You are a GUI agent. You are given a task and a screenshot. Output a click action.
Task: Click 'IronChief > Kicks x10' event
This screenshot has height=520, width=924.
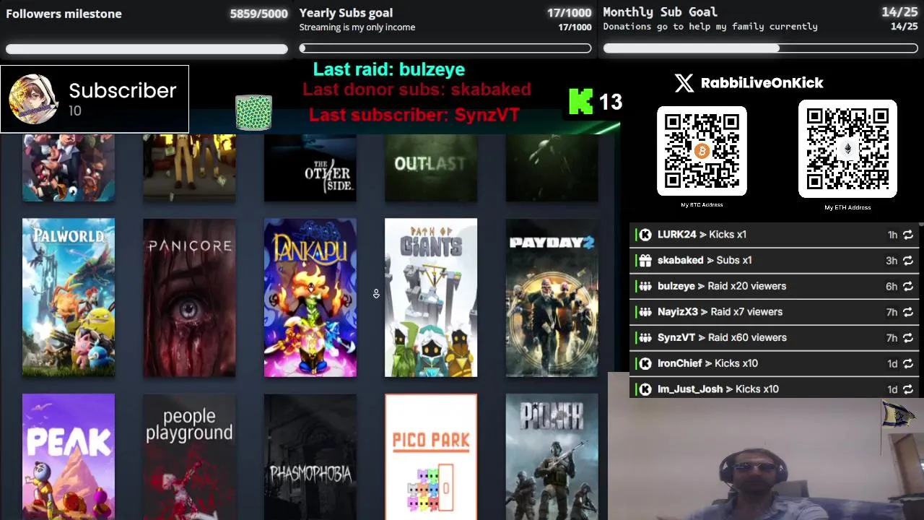point(775,364)
